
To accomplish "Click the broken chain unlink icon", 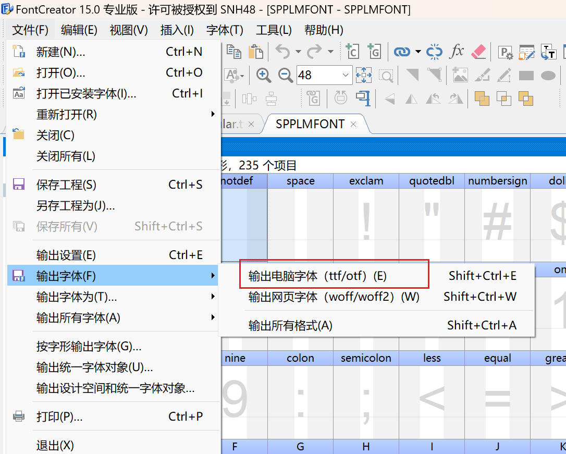I will point(434,52).
